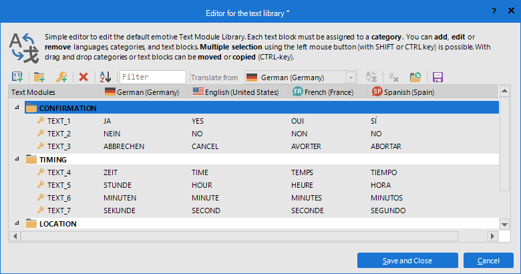Screen dimensions: 521x274
Task: Click the add language icon
Action: [17, 77]
